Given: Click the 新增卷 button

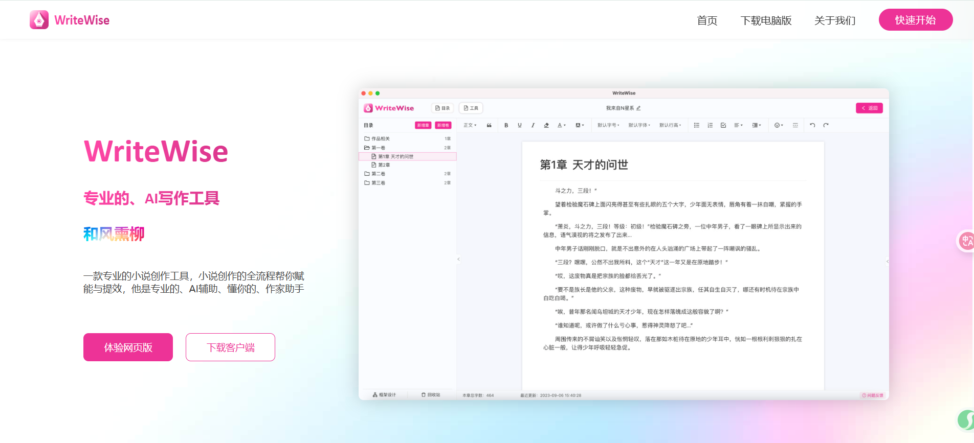Looking at the screenshot, I should click(443, 125).
